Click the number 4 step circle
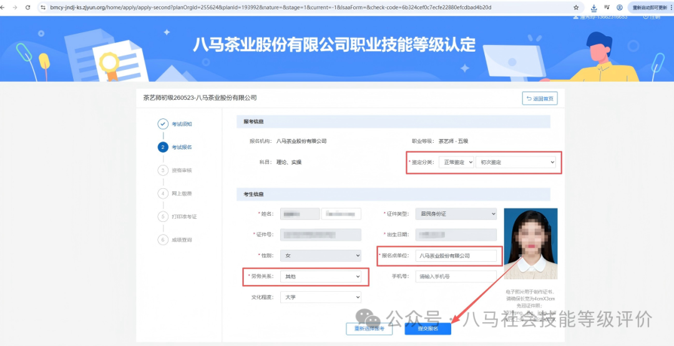Image resolution: width=674 pixels, height=346 pixels. 163,194
